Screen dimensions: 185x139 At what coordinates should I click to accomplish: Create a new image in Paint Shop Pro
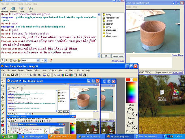click(4, 75)
